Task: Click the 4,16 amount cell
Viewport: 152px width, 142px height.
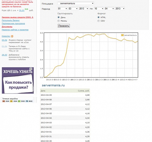Action: 87,114
